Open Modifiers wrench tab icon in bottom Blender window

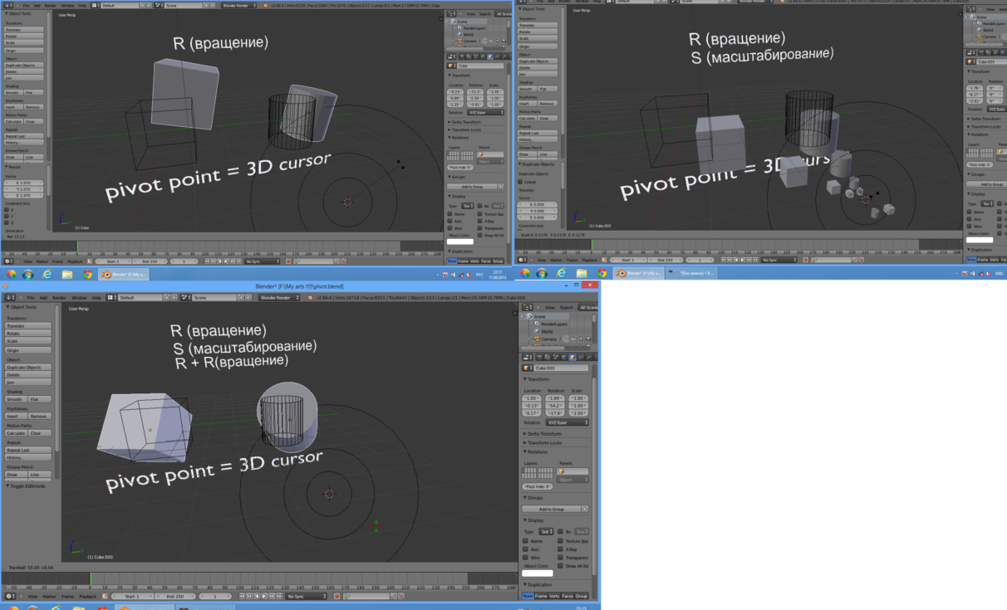click(589, 357)
